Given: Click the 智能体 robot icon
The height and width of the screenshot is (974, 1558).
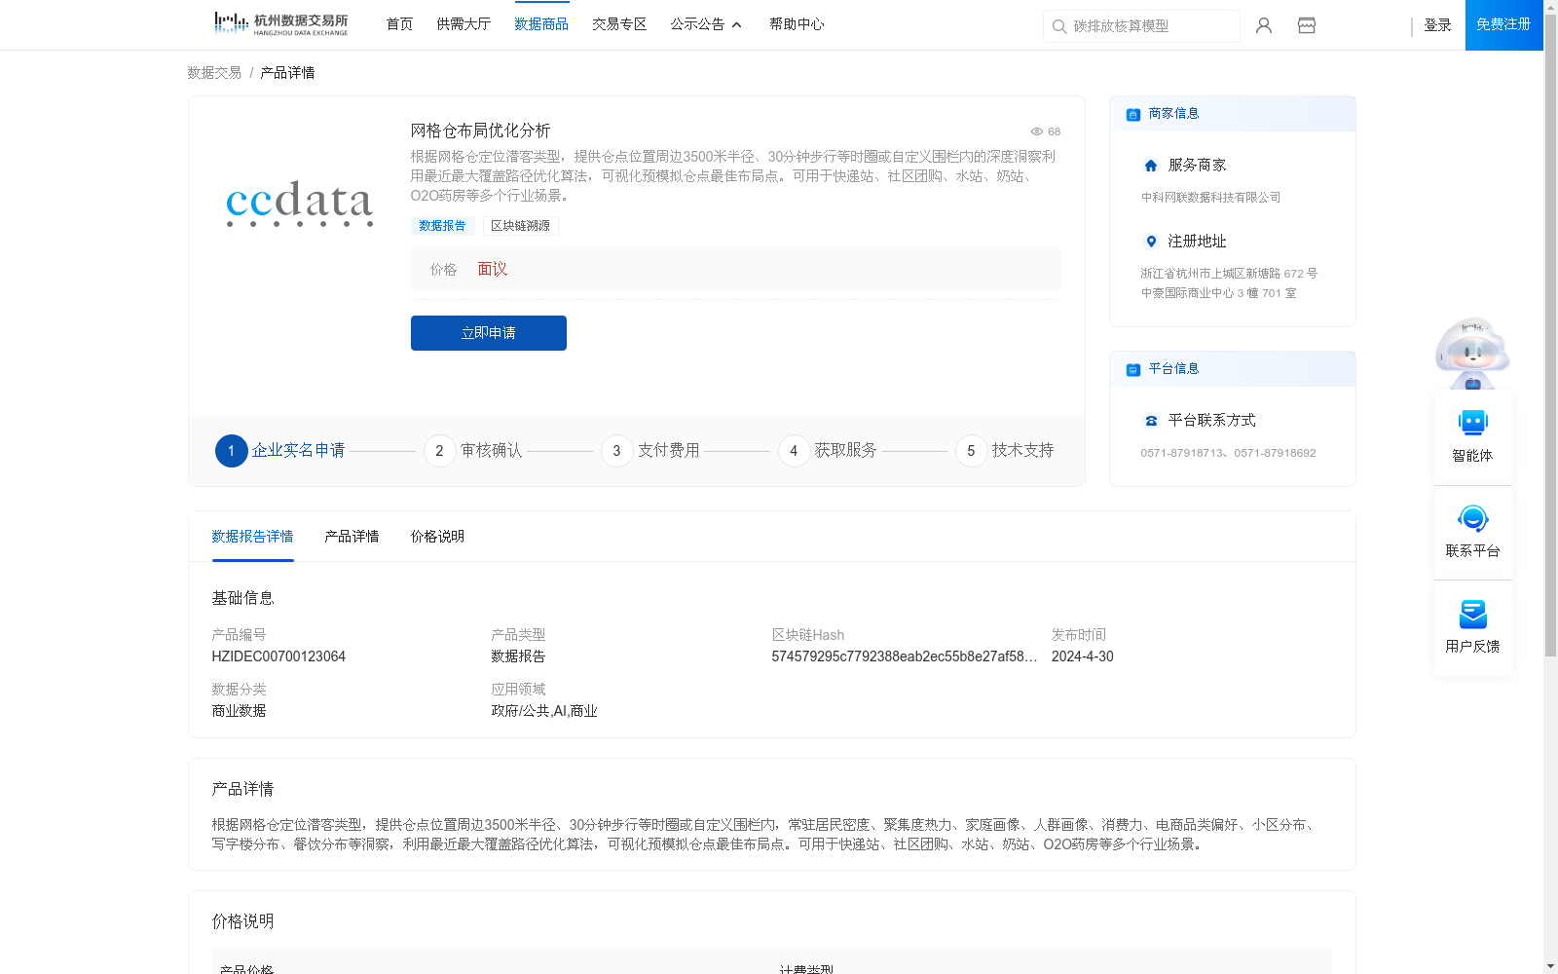Looking at the screenshot, I should (x=1472, y=423).
